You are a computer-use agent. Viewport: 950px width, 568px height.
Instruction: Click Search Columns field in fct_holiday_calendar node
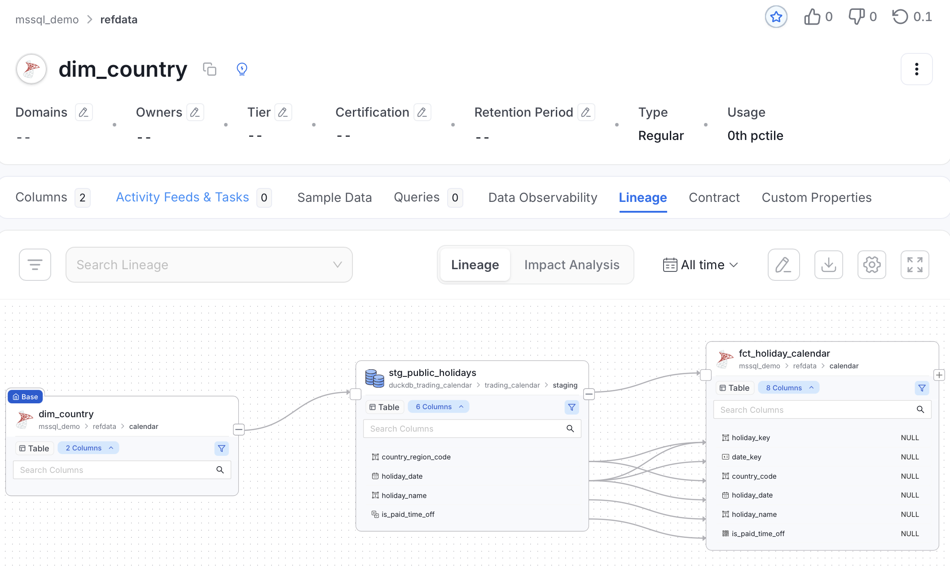point(822,410)
